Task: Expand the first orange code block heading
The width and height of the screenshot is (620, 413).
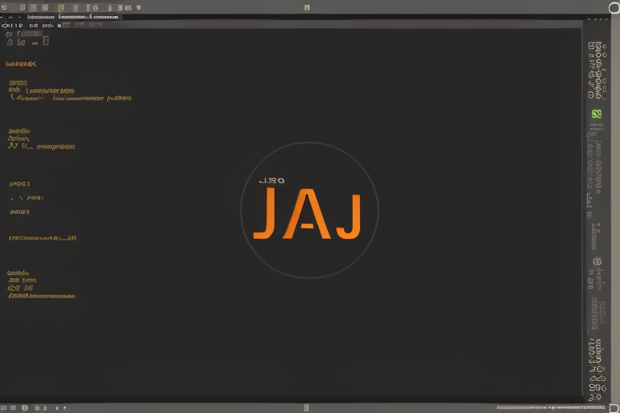Action: (21, 63)
